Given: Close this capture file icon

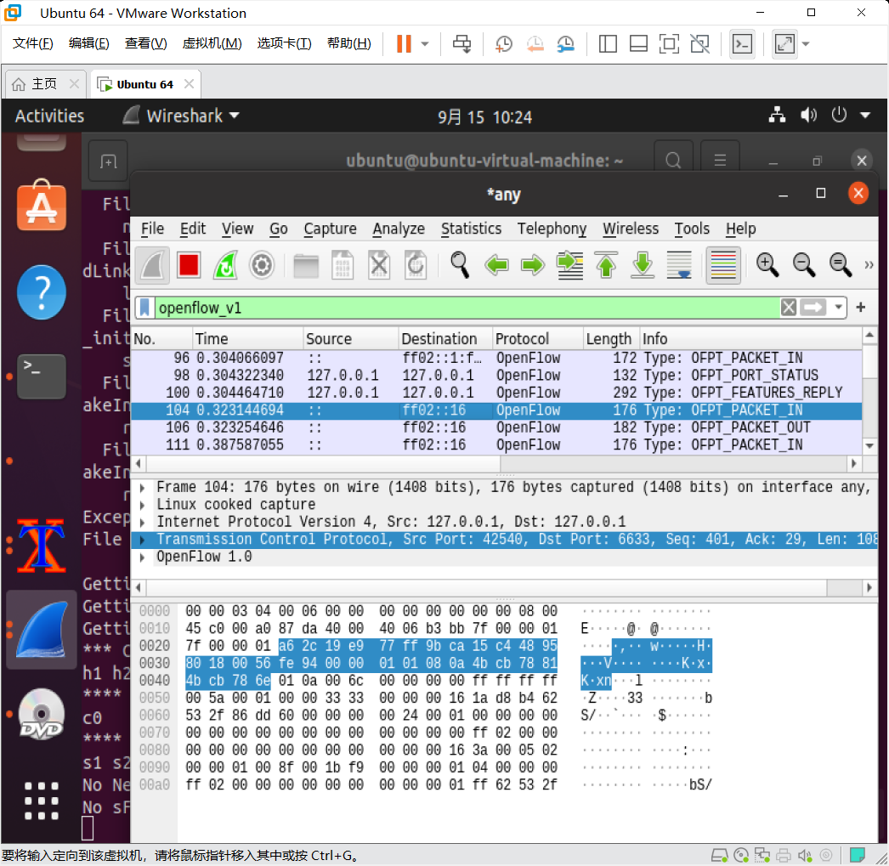Looking at the screenshot, I should coord(379,265).
